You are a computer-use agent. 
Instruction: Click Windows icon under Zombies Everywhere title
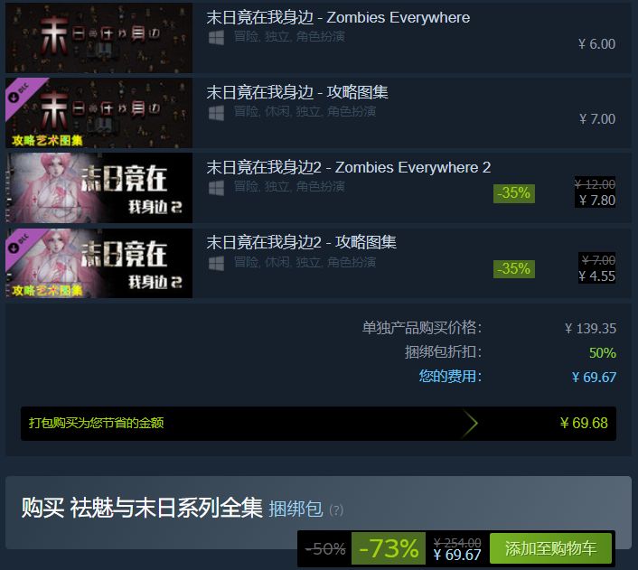click(216, 38)
